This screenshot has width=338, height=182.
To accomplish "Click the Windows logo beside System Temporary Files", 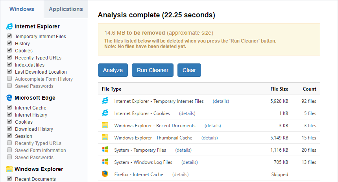I will pyautogui.click(x=105, y=150).
